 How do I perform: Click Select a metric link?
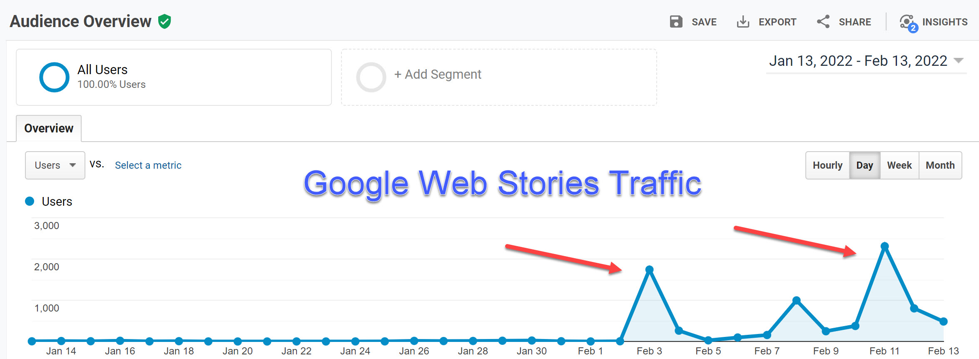[148, 165]
